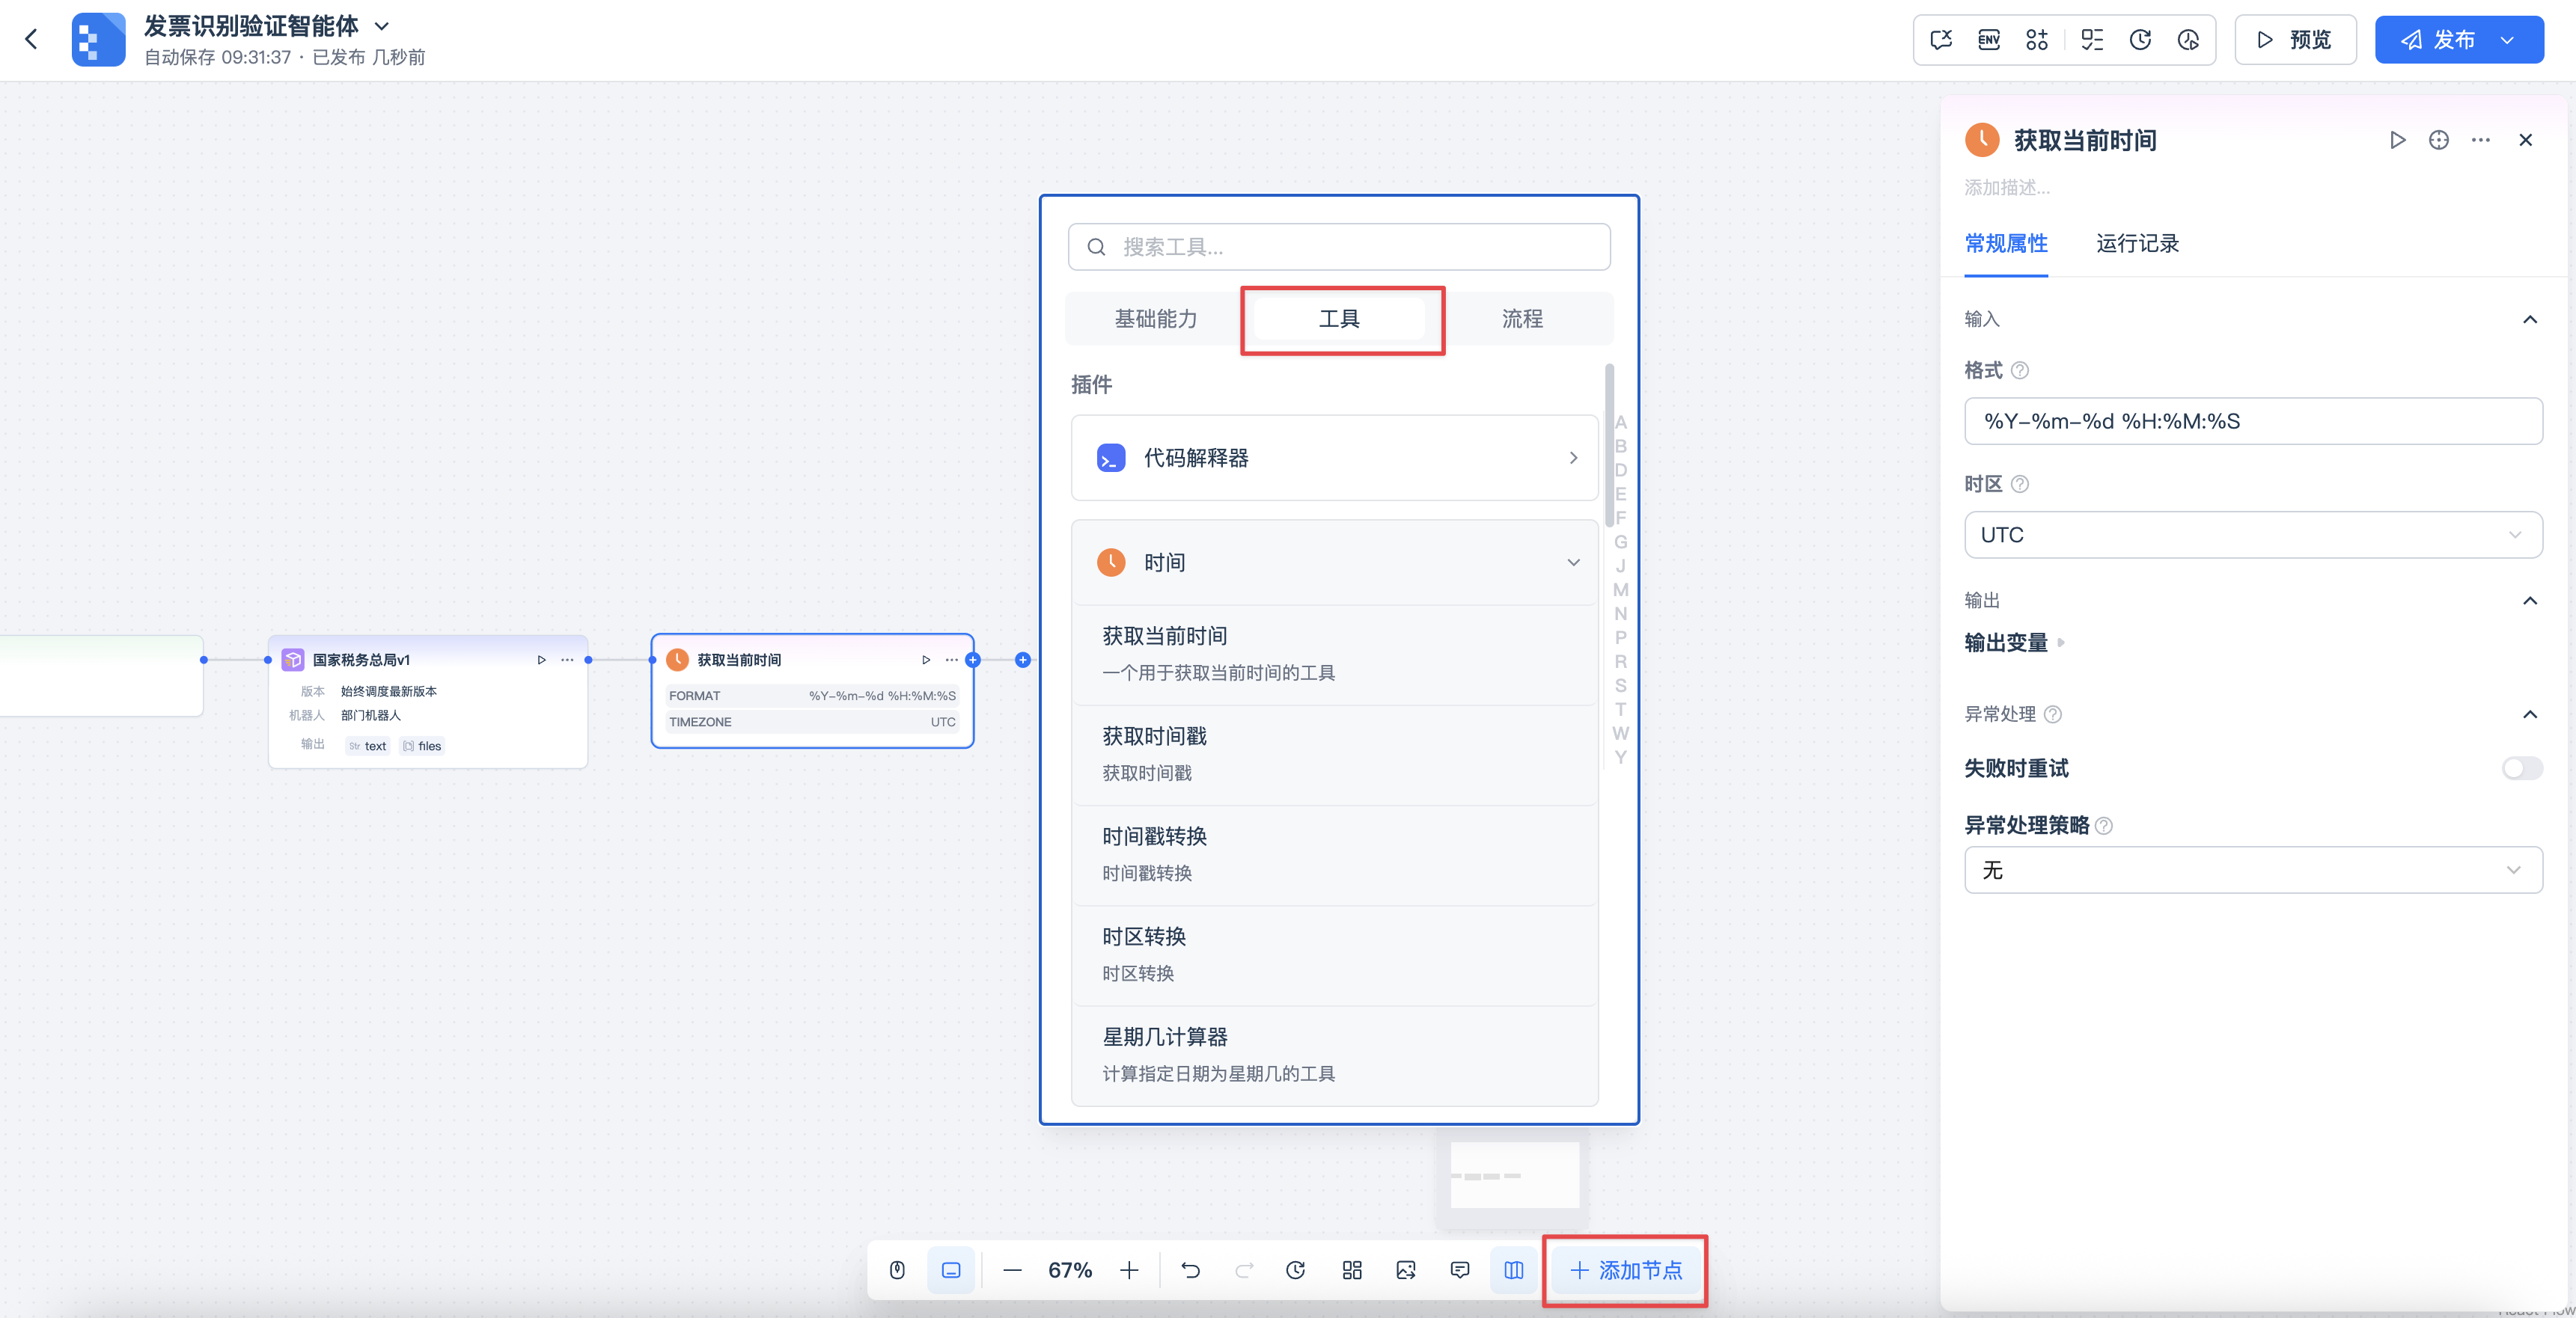Screen dimensions: 2576x1318
Task: Click the undo arrow in bottom toolbar
Action: click(x=1190, y=1270)
